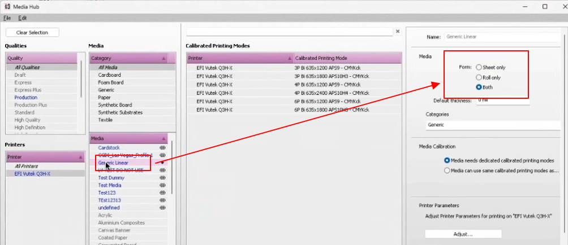Open the Edit menu
This screenshot has width=568, height=245.
[x=22, y=18]
